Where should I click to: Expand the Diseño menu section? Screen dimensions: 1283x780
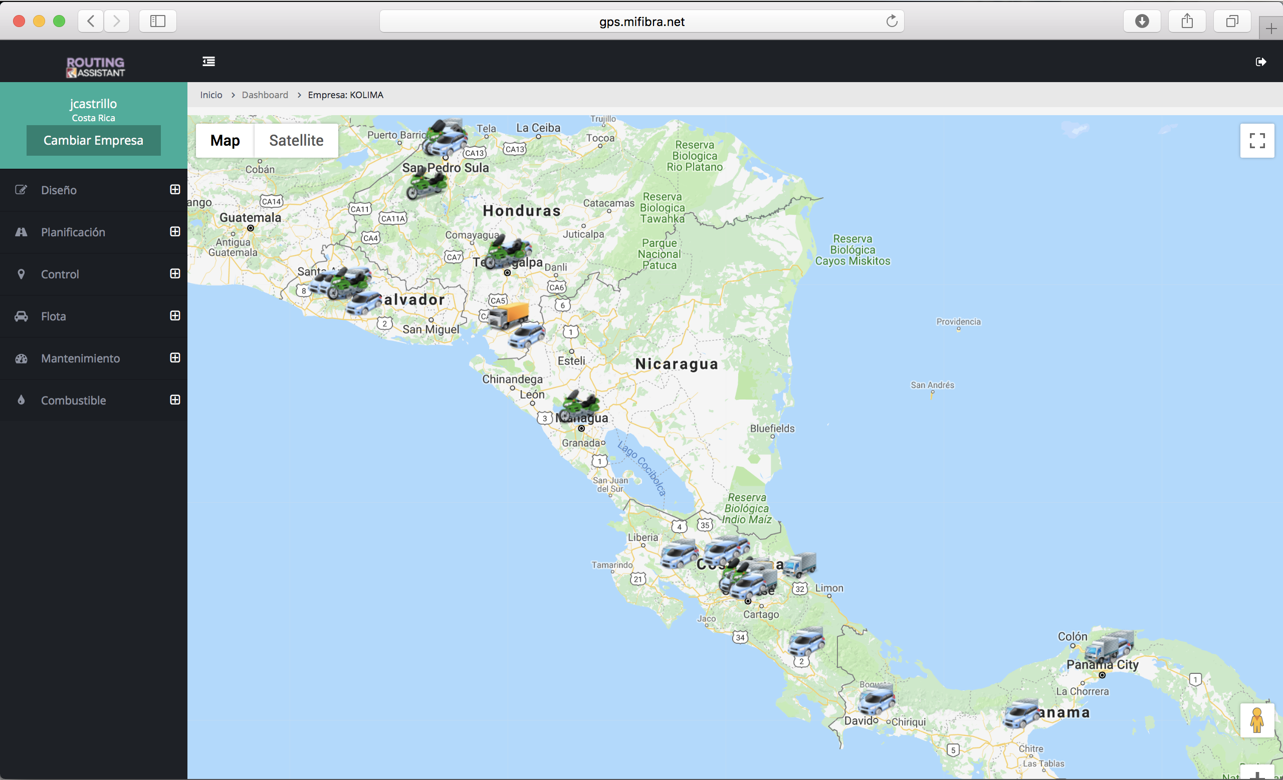[175, 189]
